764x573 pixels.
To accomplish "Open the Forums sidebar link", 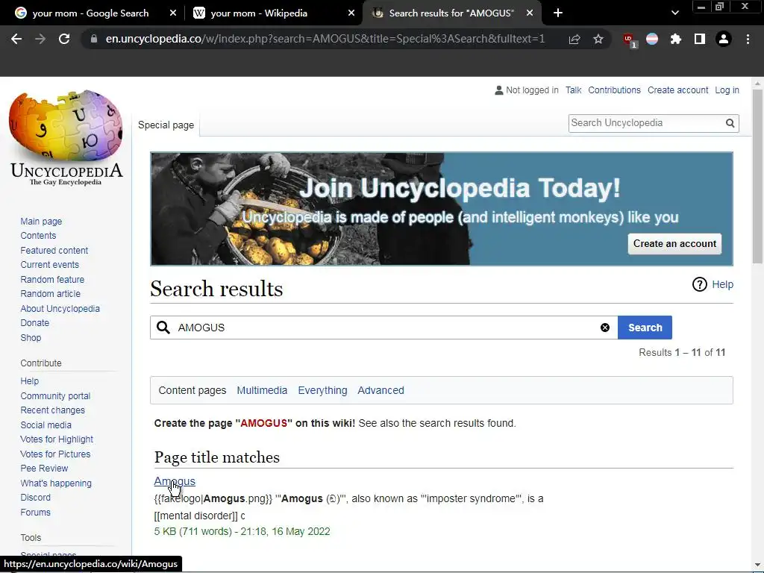I will (x=36, y=513).
